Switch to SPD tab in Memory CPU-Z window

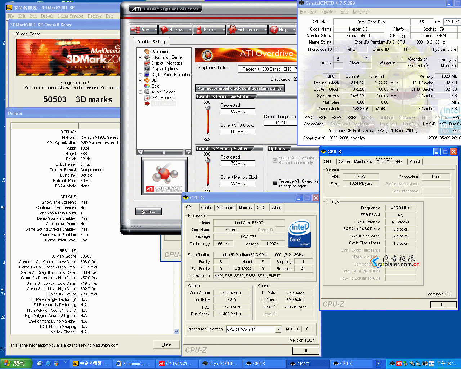398,161
